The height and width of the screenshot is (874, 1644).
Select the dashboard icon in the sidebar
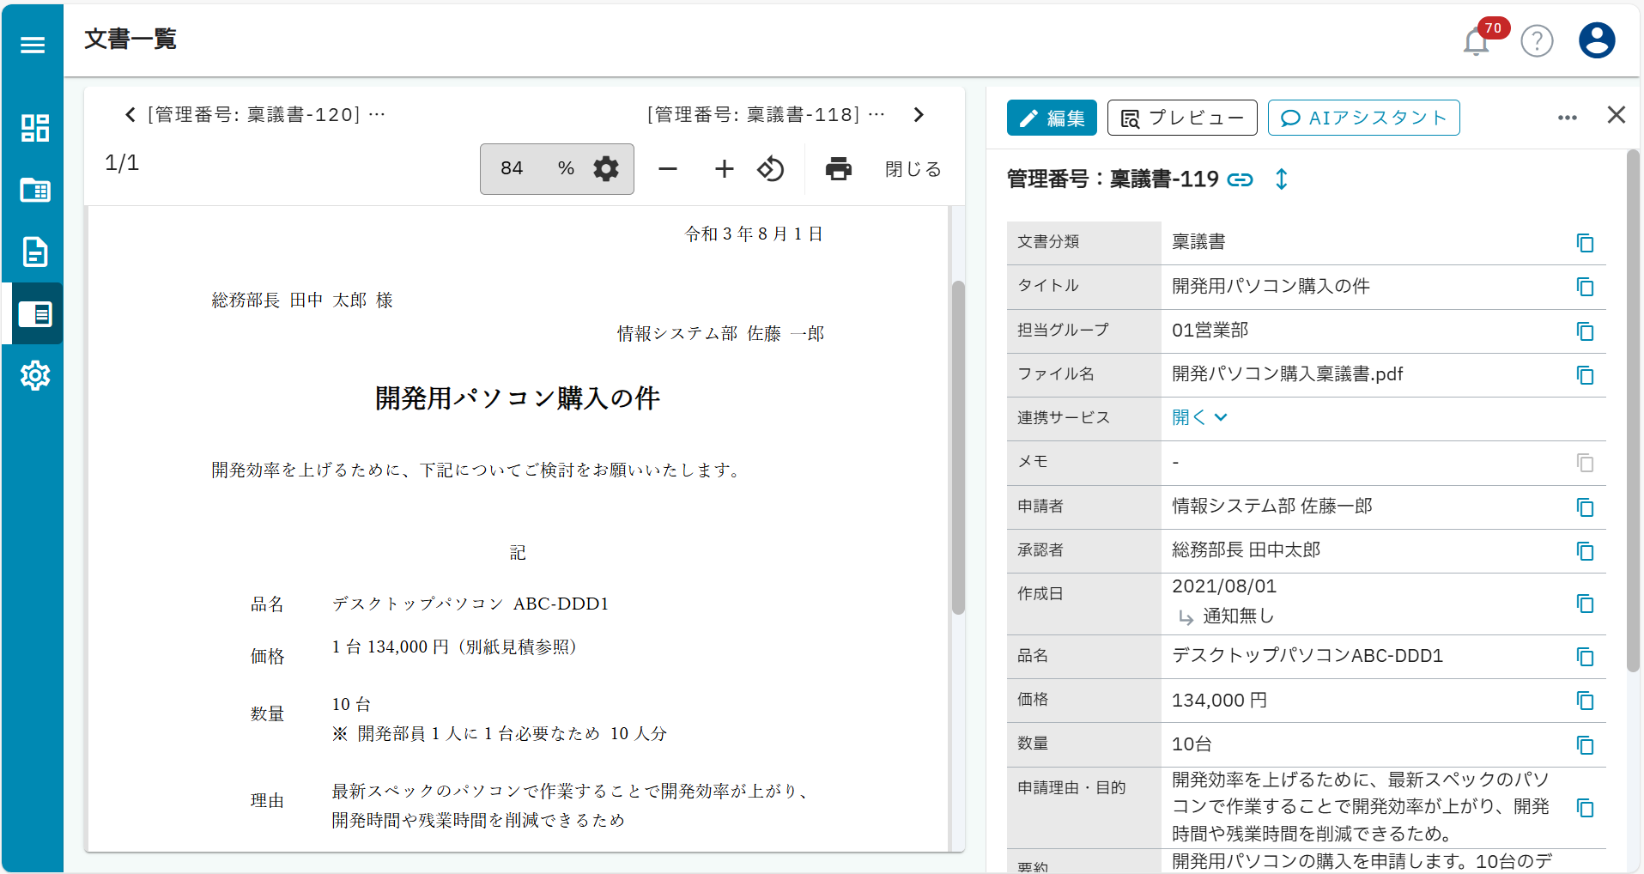pyautogui.click(x=34, y=129)
